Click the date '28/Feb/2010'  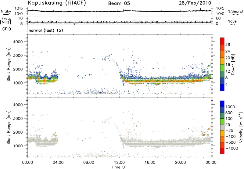pos(195,3)
